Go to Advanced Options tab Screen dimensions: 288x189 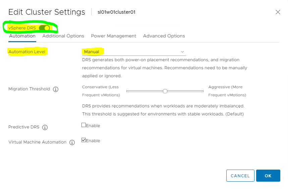[x=164, y=36]
